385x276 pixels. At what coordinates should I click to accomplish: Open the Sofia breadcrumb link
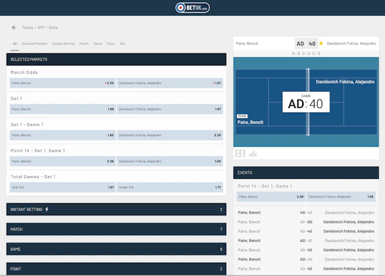coord(53,27)
